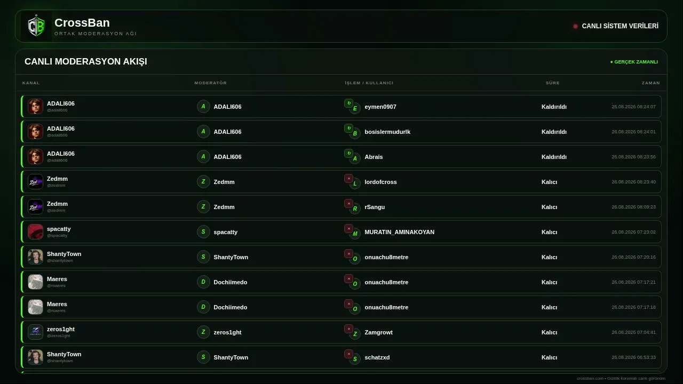683x384 pixels.
Task: Open the ShantyTown channel name at 07:20:16
Action: 64,254
